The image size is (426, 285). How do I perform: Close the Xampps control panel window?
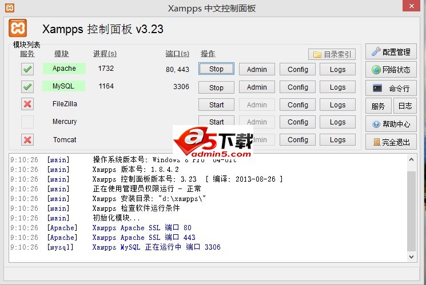411,6
